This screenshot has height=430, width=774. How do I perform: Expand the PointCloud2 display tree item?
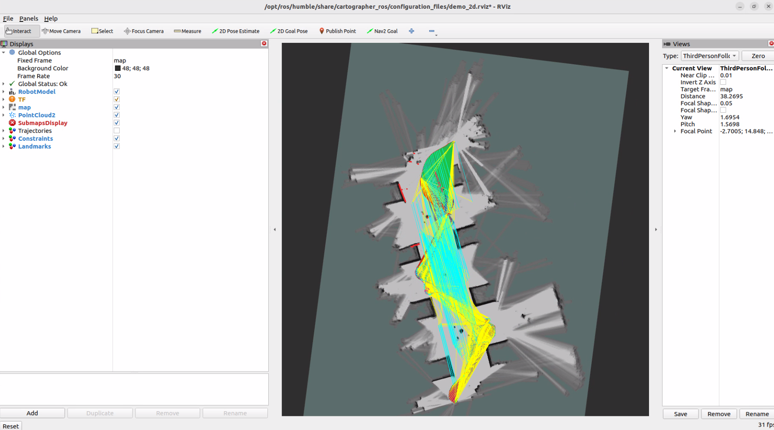[3, 115]
